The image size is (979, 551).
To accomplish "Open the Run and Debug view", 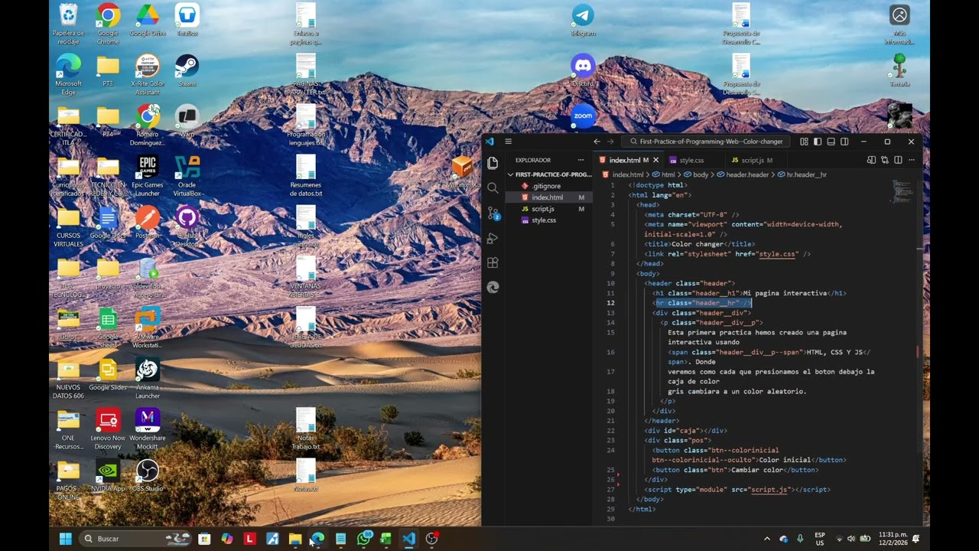I will [x=493, y=238].
